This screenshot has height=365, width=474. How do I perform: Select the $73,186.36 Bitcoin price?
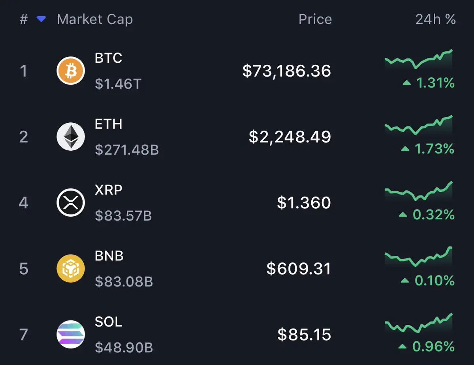tap(287, 71)
